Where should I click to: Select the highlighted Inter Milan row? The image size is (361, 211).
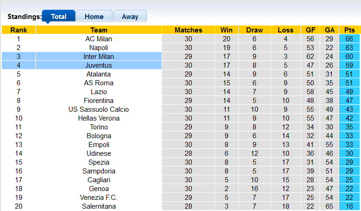[99, 57]
